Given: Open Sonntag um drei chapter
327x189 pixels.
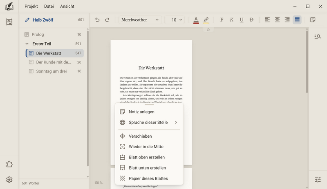Looking at the screenshot, I should click(55, 71).
